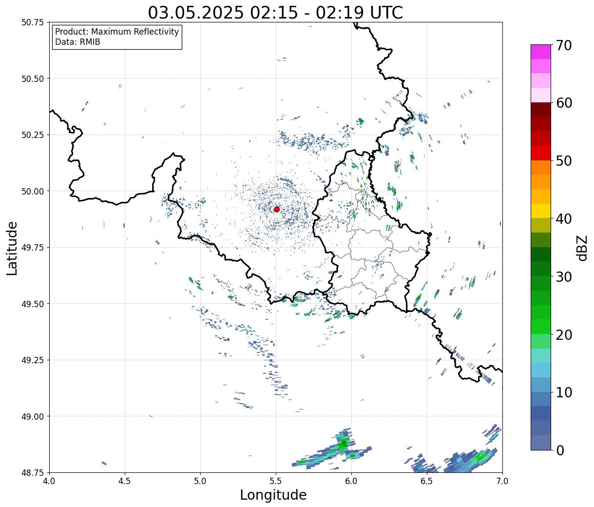
Task: Click the bright red swatch at 50 dBZ
Action: pyautogui.click(x=540, y=153)
